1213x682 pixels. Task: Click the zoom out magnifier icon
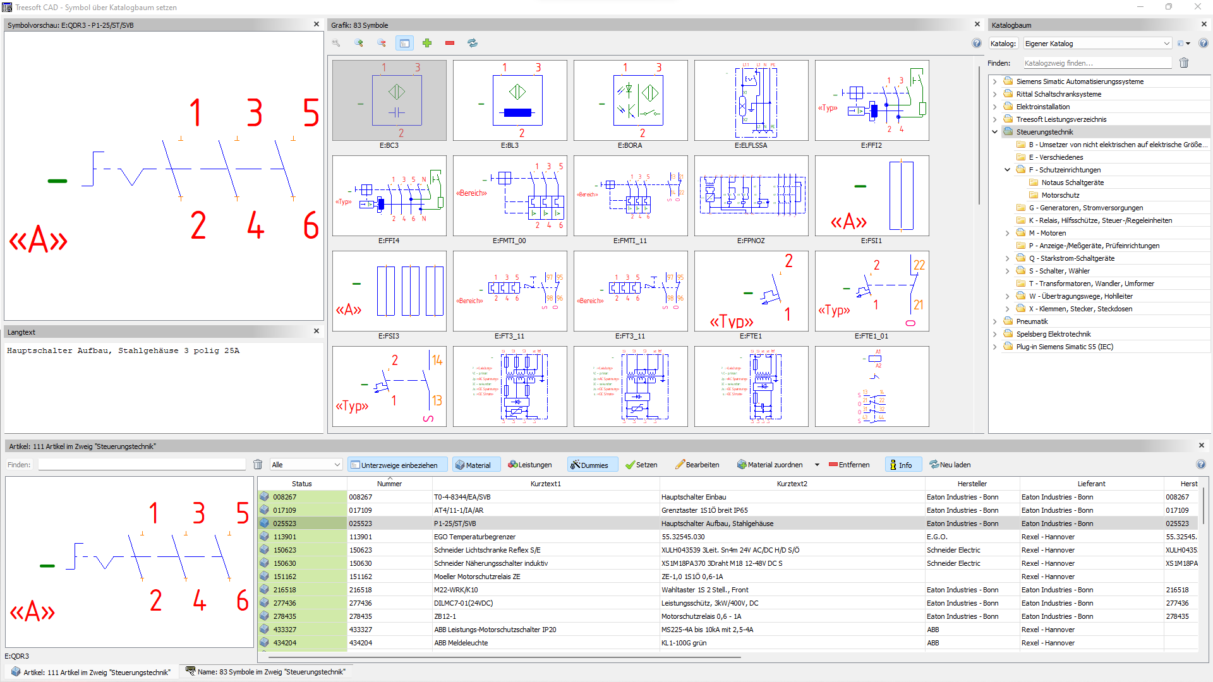(x=382, y=43)
